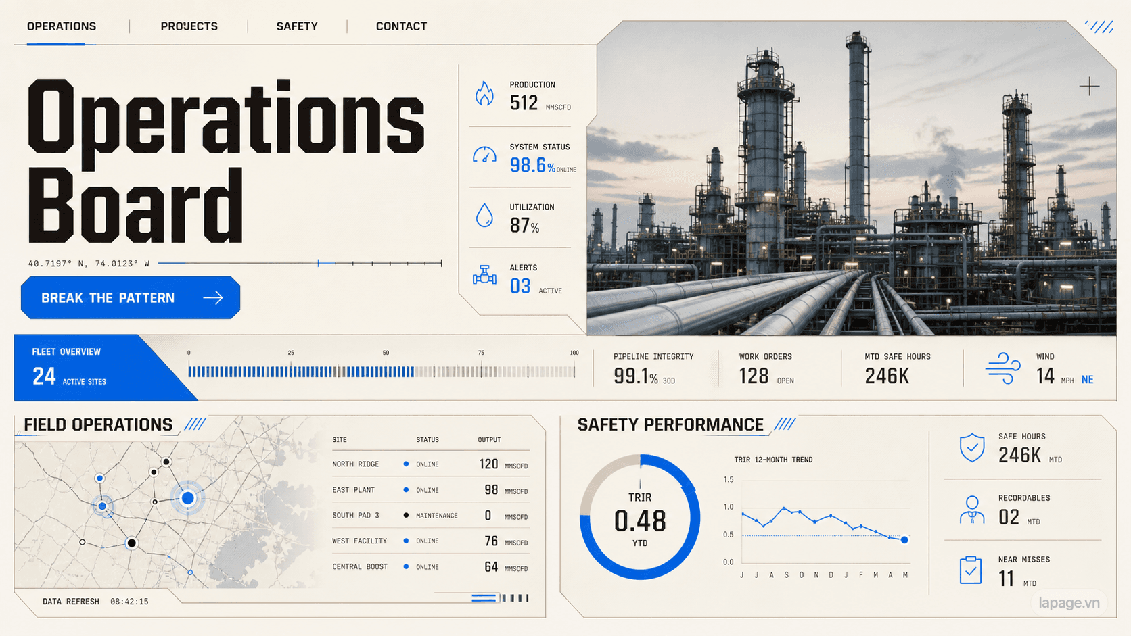Screen dimensions: 1131x636
Task: Click the Safety Performance heading
Action: [x=670, y=424]
